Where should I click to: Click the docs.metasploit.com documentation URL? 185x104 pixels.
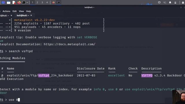pyautogui.click(x=69, y=44)
